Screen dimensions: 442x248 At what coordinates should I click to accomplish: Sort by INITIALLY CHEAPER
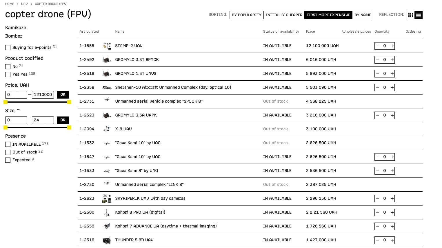point(284,15)
